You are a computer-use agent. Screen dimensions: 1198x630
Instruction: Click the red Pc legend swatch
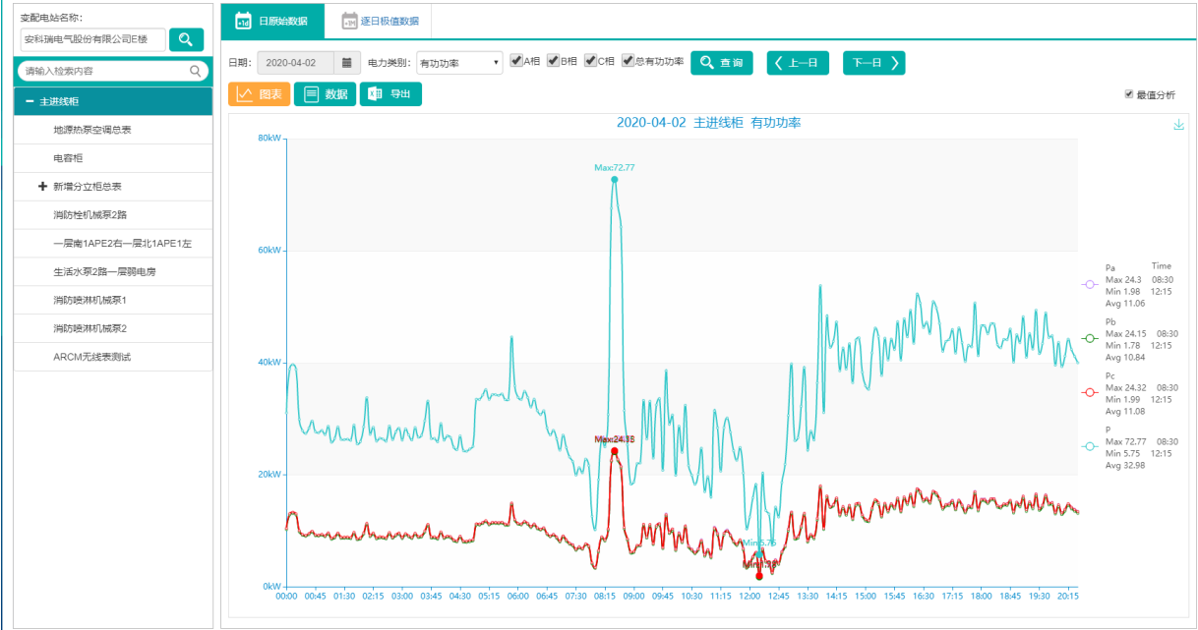coord(1089,392)
